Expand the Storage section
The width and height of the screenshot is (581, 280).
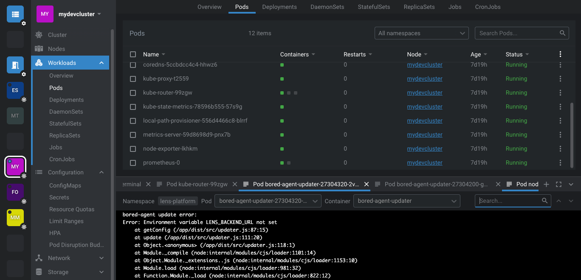102,272
